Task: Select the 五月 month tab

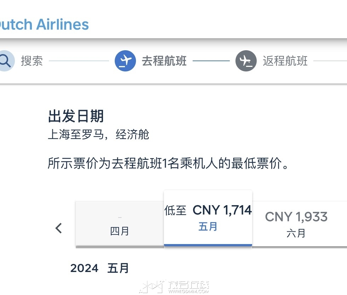Action: click(208, 218)
